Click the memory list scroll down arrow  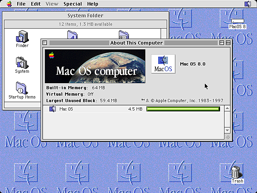click(227, 130)
